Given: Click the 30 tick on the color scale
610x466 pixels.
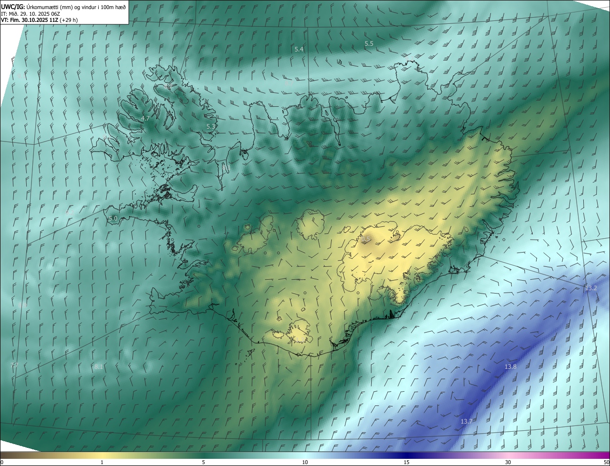Looking at the screenshot, I should click(x=508, y=463).
